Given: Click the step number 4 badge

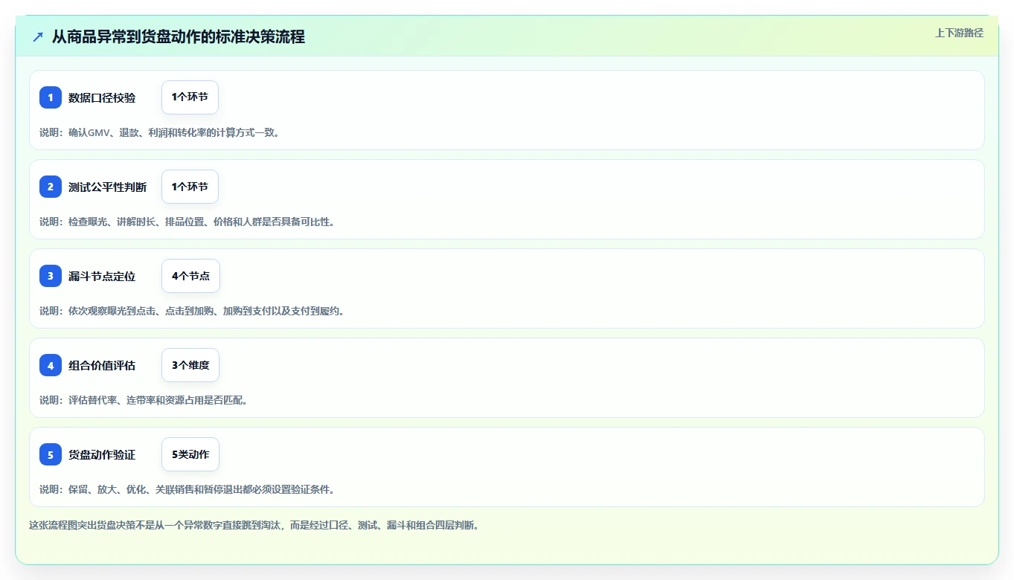Looking at the screenshot, I should click(x=51, y=365).
